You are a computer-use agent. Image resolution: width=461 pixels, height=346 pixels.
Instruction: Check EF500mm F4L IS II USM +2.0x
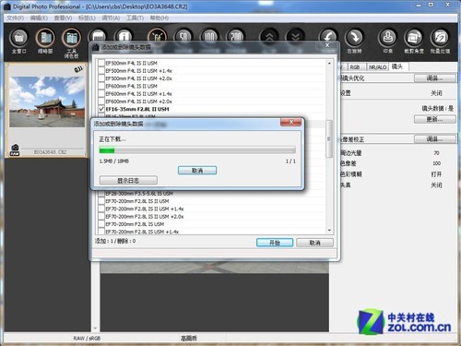pos(101,78)
